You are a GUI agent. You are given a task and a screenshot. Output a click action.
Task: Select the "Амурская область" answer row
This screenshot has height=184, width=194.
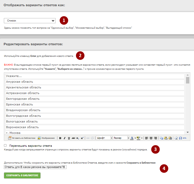tap(95, 82)
